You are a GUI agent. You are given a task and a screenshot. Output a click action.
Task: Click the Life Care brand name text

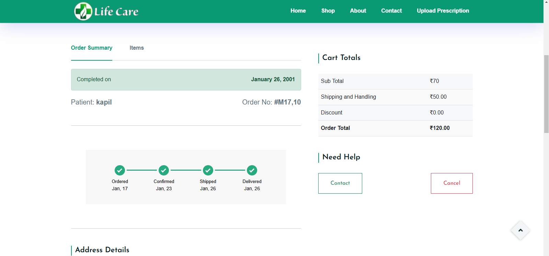click(x=116, y=12)
